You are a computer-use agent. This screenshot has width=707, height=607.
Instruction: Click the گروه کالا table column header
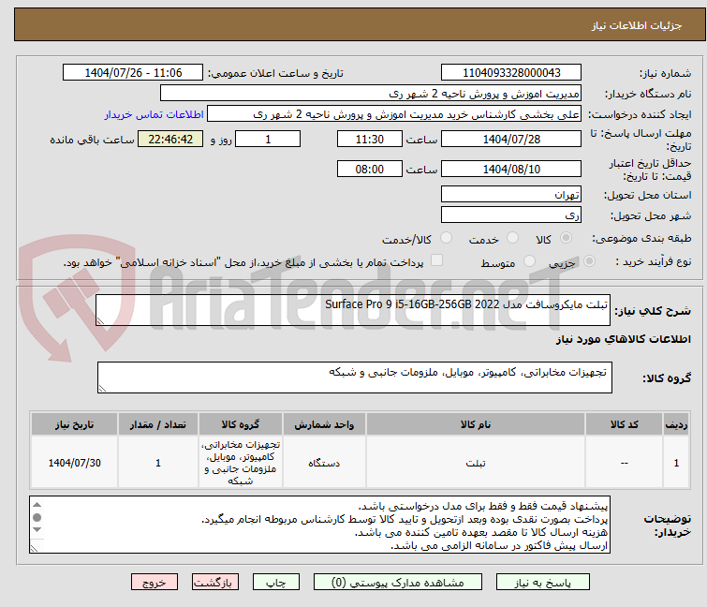click(241, 424)
